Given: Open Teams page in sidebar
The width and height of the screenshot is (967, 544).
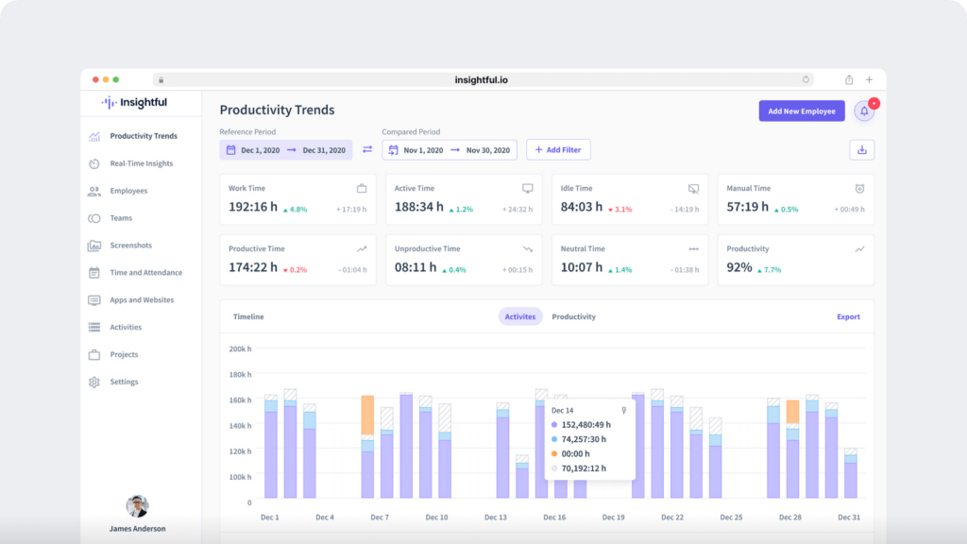Looking at the screenshot, I should pyautogui.click(x=121, y=218).
